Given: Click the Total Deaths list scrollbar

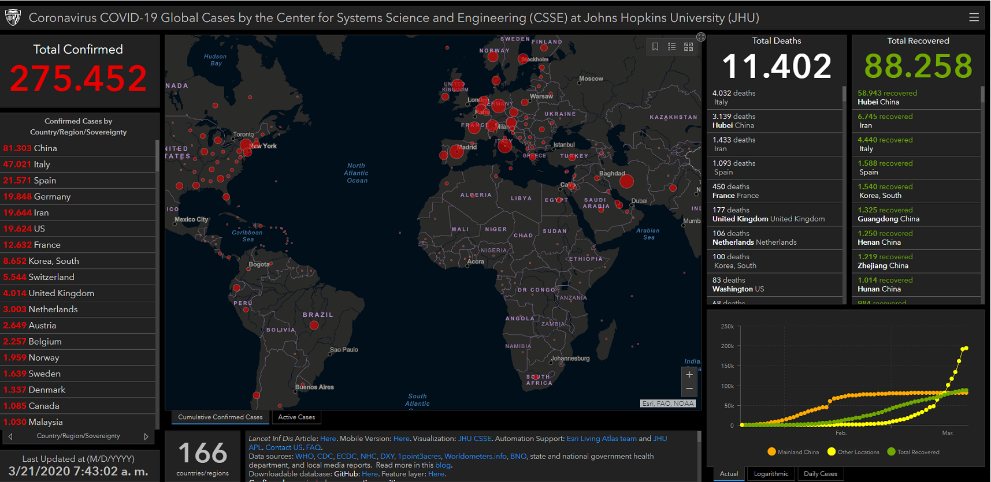Looking at the screenshot, I should coord(844,94).
